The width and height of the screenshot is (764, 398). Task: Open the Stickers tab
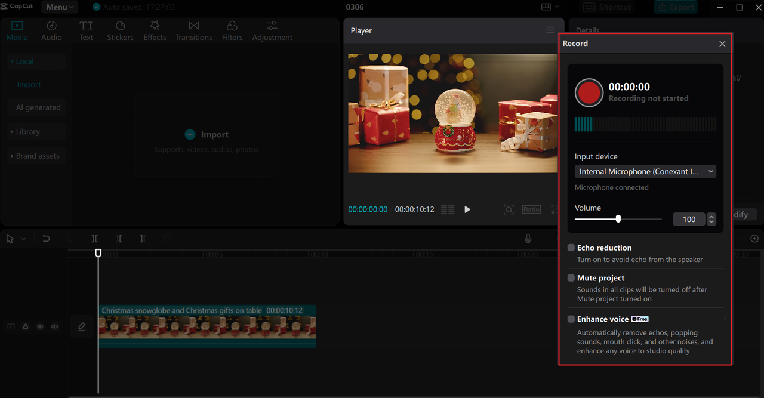point(120,31)
